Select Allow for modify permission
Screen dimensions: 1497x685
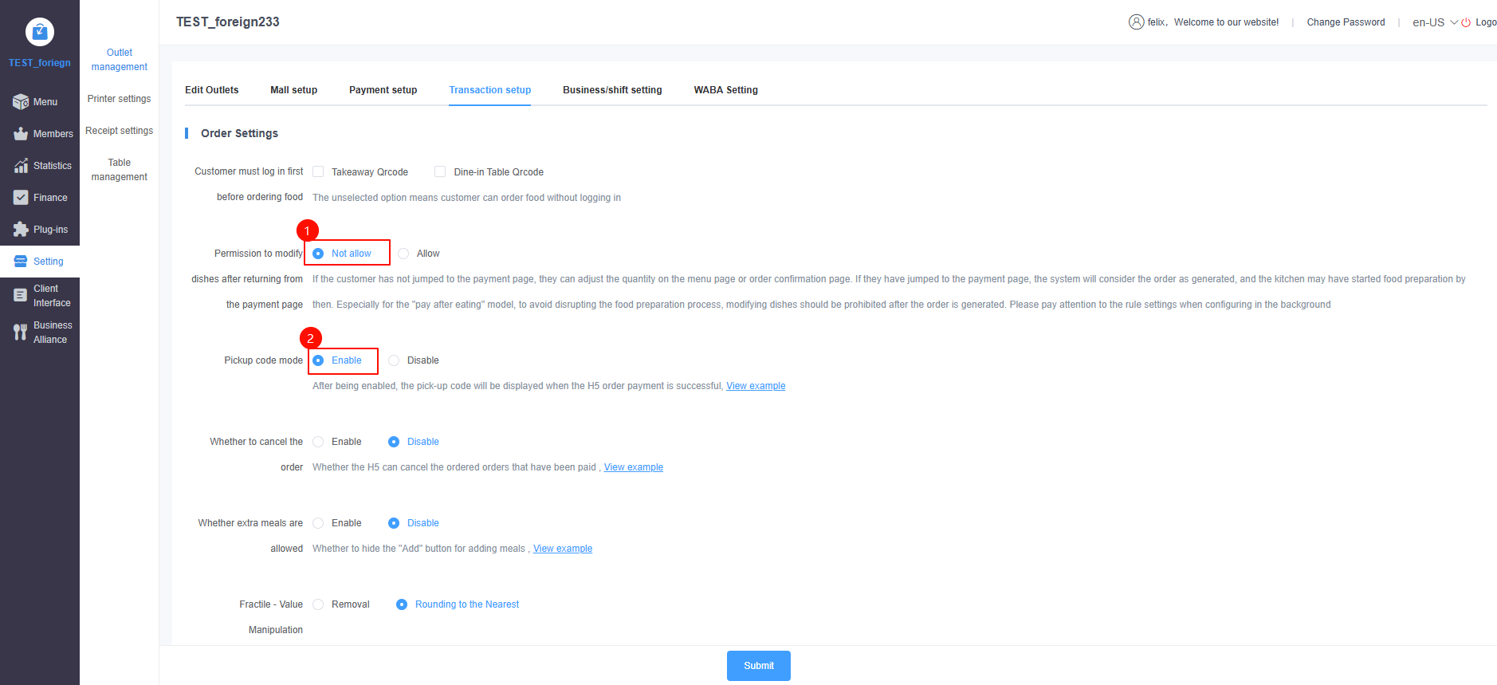404,254
